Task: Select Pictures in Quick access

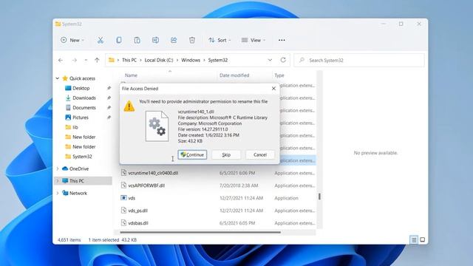Action: (x=81, y=117)
